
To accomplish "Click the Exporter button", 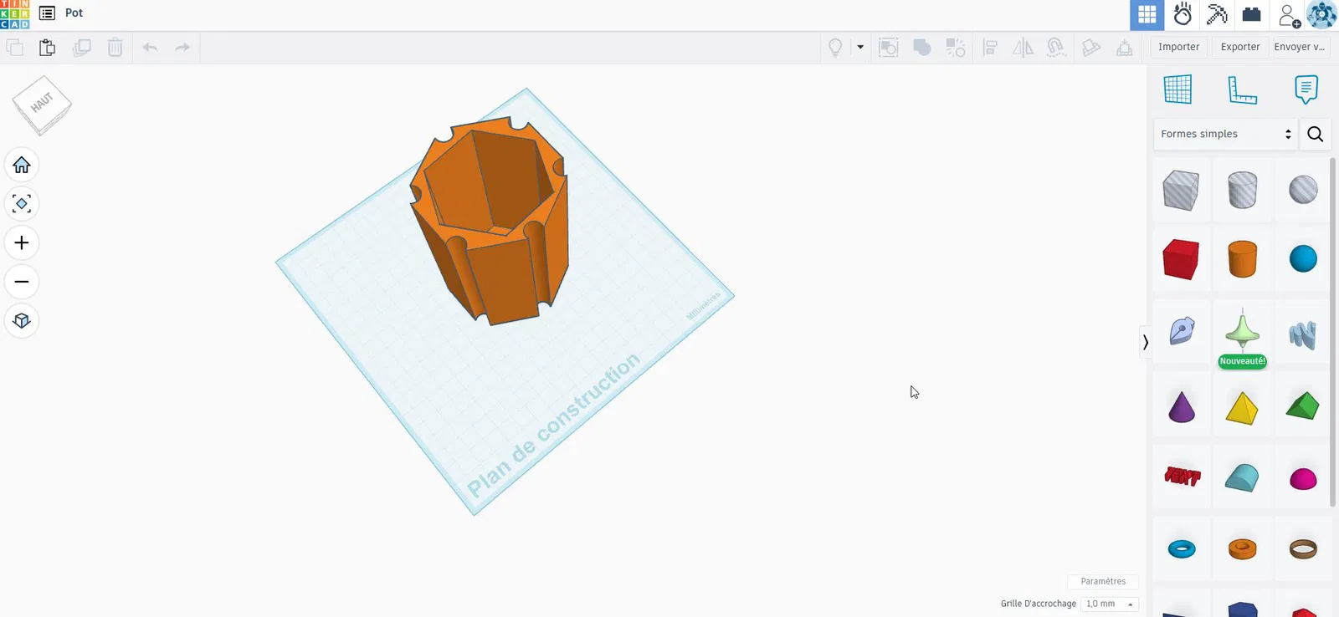I will click(1240, 48).
